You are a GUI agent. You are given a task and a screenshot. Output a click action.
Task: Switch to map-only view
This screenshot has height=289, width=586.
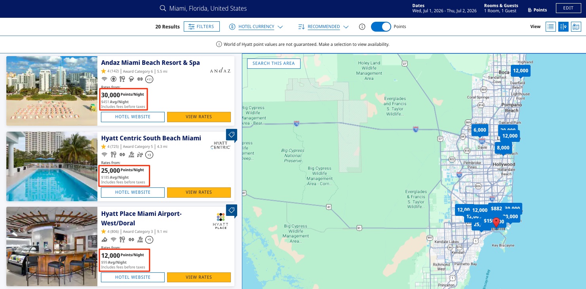[576, 26]
